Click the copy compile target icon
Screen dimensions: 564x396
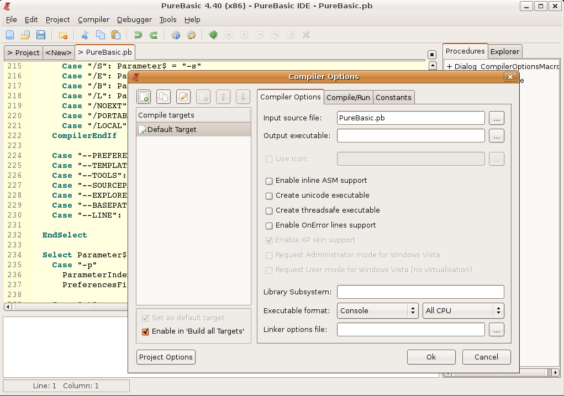[x=164, y=97]
